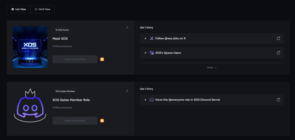The image size is (295, 140).
Task: Switch to List View
Action: point(19,9)
